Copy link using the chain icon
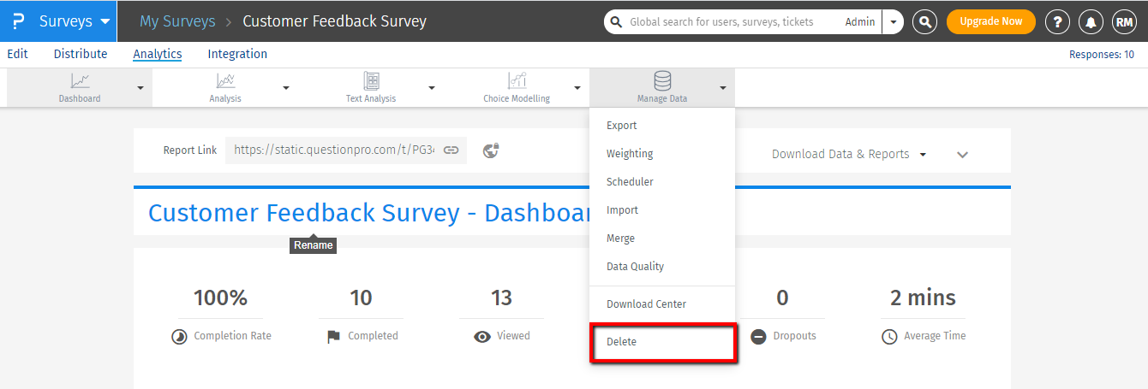1148x389 pixels. [x=451, y=150]
